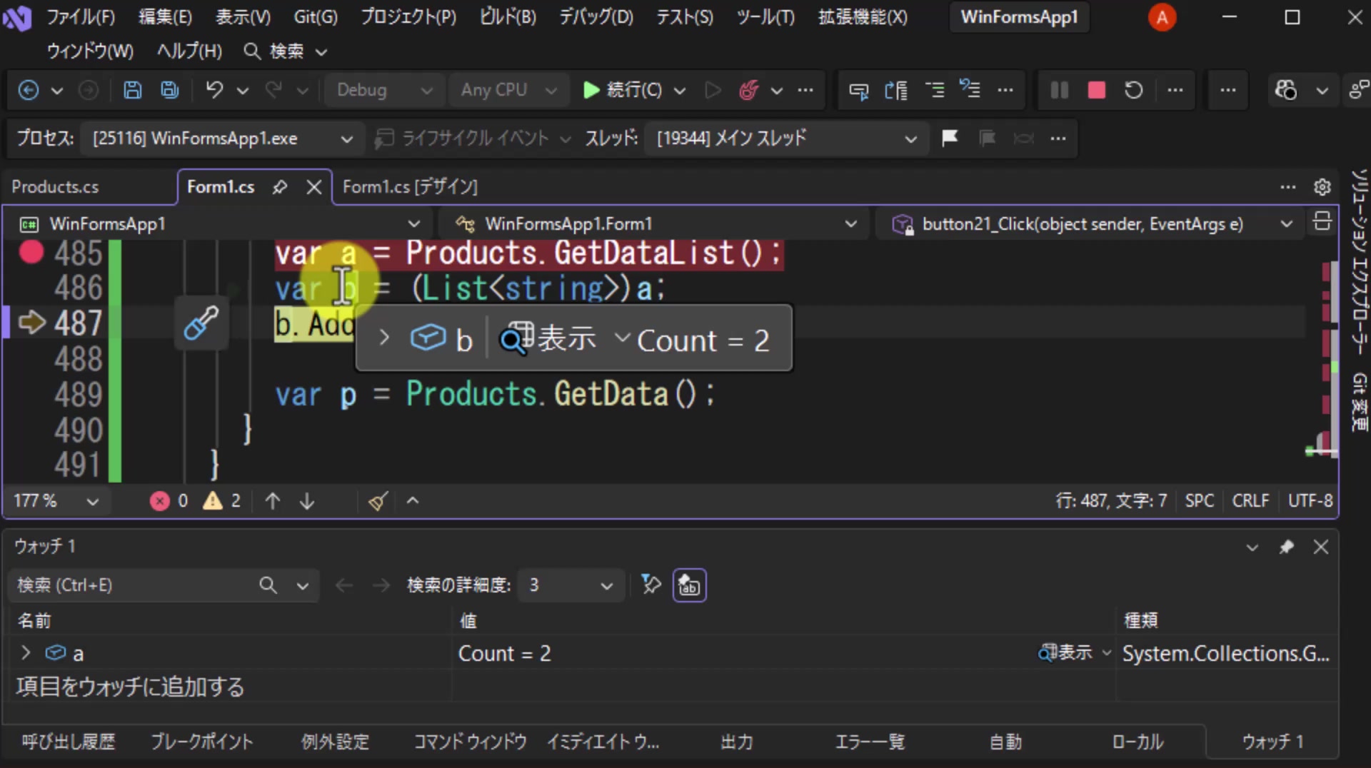Switch to the Products.cs tab
The height and width of the screenshot is (768, 1371).
click(55, 187)
